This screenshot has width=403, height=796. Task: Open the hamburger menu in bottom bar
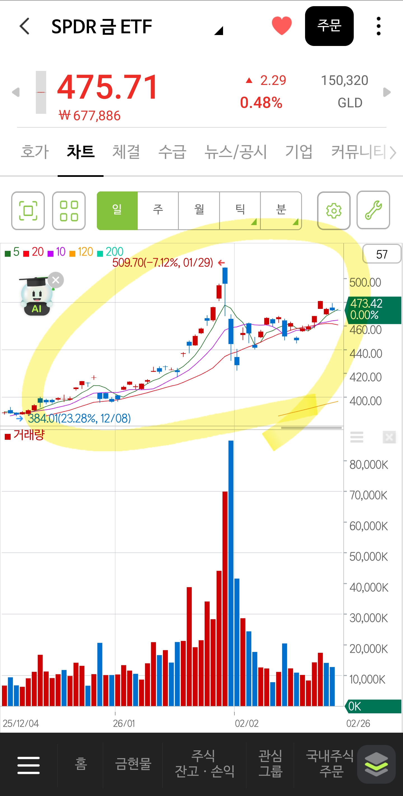tap(28, 765)
